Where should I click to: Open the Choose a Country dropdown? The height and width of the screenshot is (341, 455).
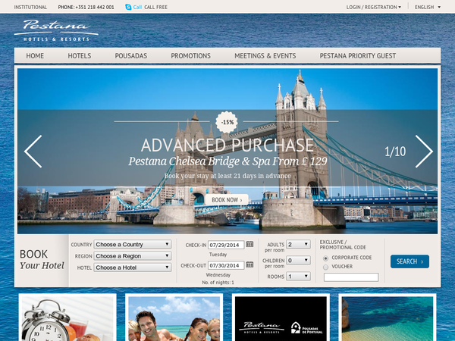[132, 244]
